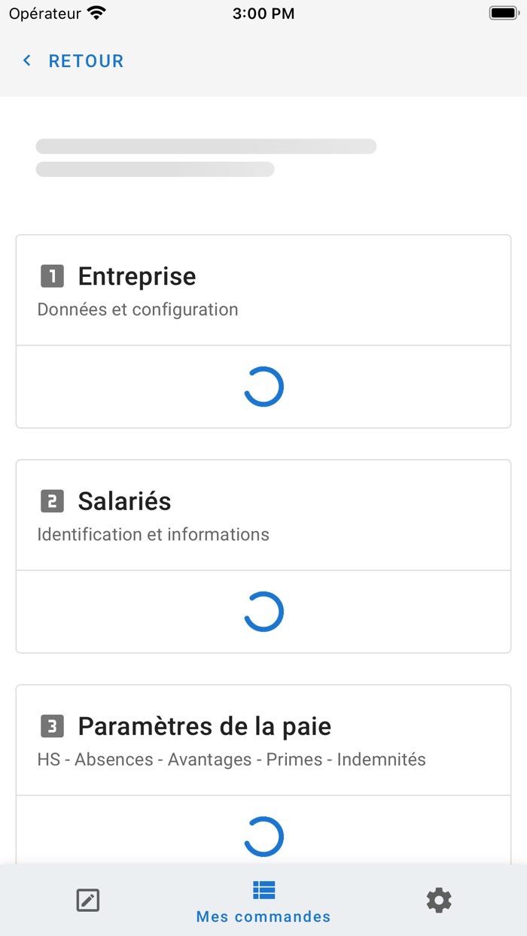Open the Salariés section heading
The height and width of the screenshot is (936, 527).
(125, 501)
